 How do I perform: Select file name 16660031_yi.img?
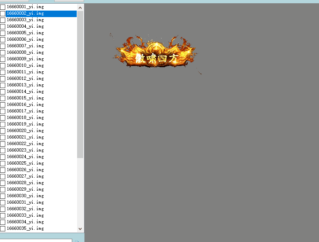point(25,202)
